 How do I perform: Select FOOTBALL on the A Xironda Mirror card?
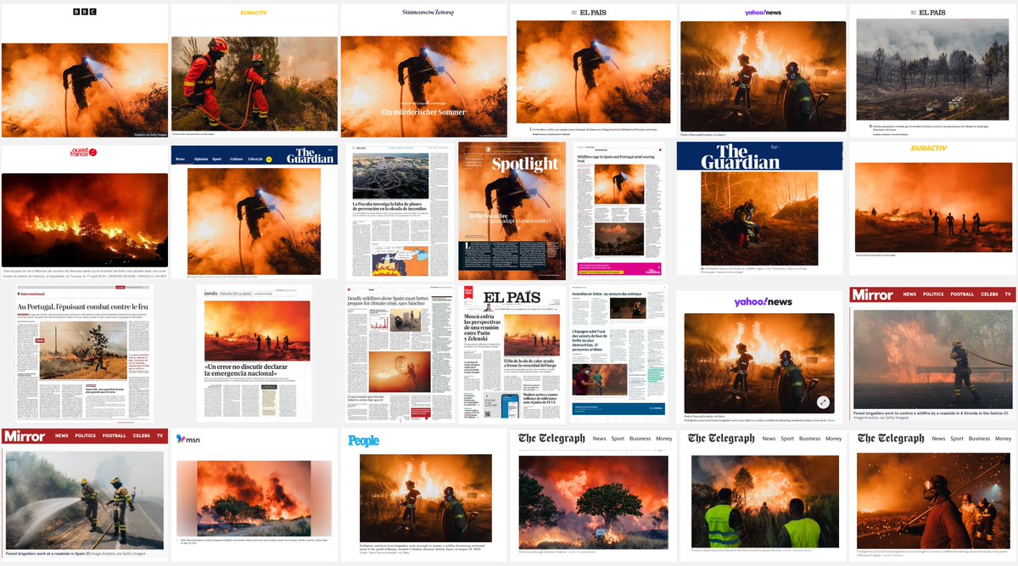point(962,294)
